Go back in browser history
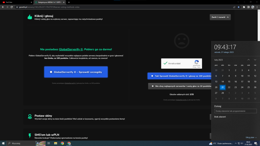This screenshot has width=260, height=146. click(3, 7)
